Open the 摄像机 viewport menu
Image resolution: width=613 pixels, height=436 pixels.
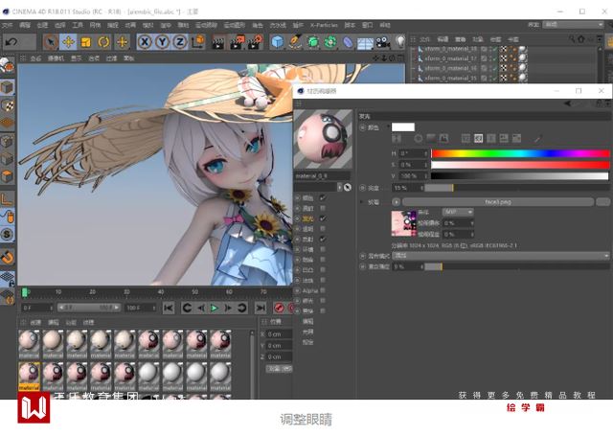click(56, 58)
